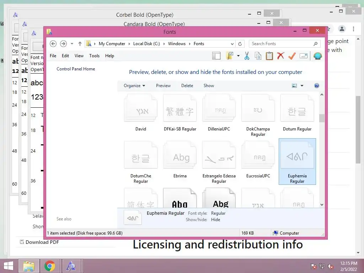
Task: Click the Delete command button
Action: (187, 86)
